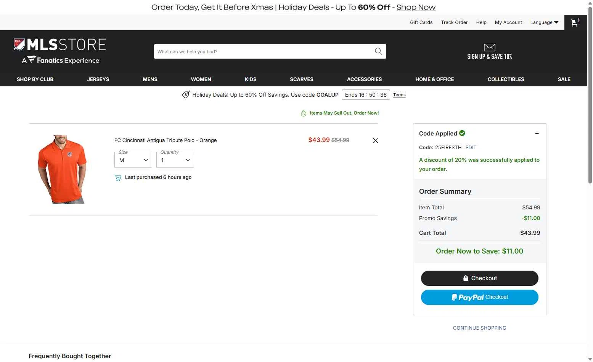Open the Help link
Screen dimensions: 593x362
[481, 22]
